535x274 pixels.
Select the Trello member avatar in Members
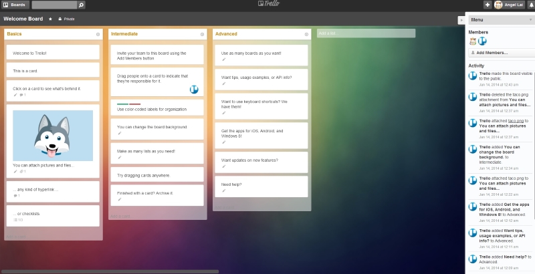click(x=482, y=41)
